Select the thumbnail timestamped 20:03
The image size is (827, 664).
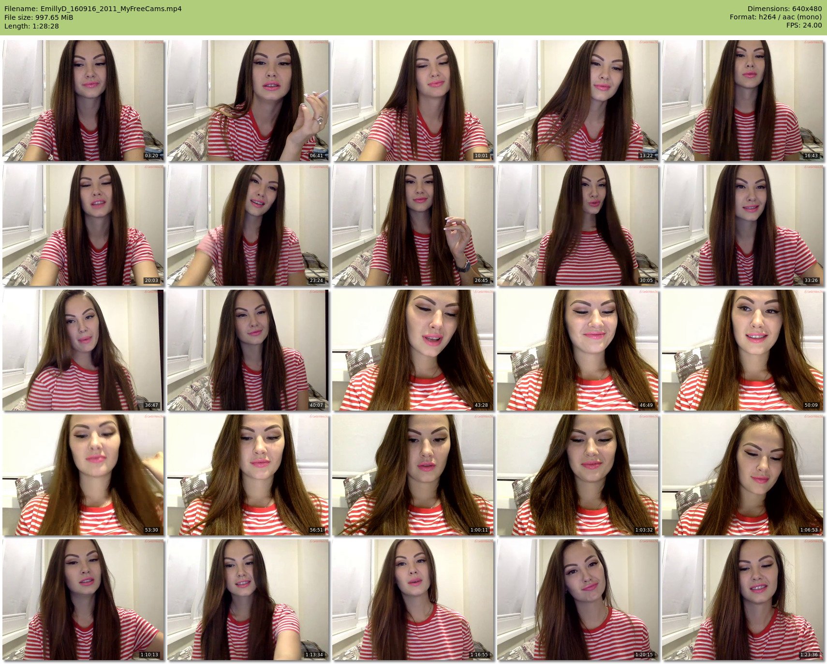point(83,225)
